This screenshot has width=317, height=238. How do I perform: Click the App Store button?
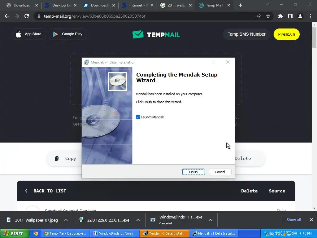click(x=29, y=34)
